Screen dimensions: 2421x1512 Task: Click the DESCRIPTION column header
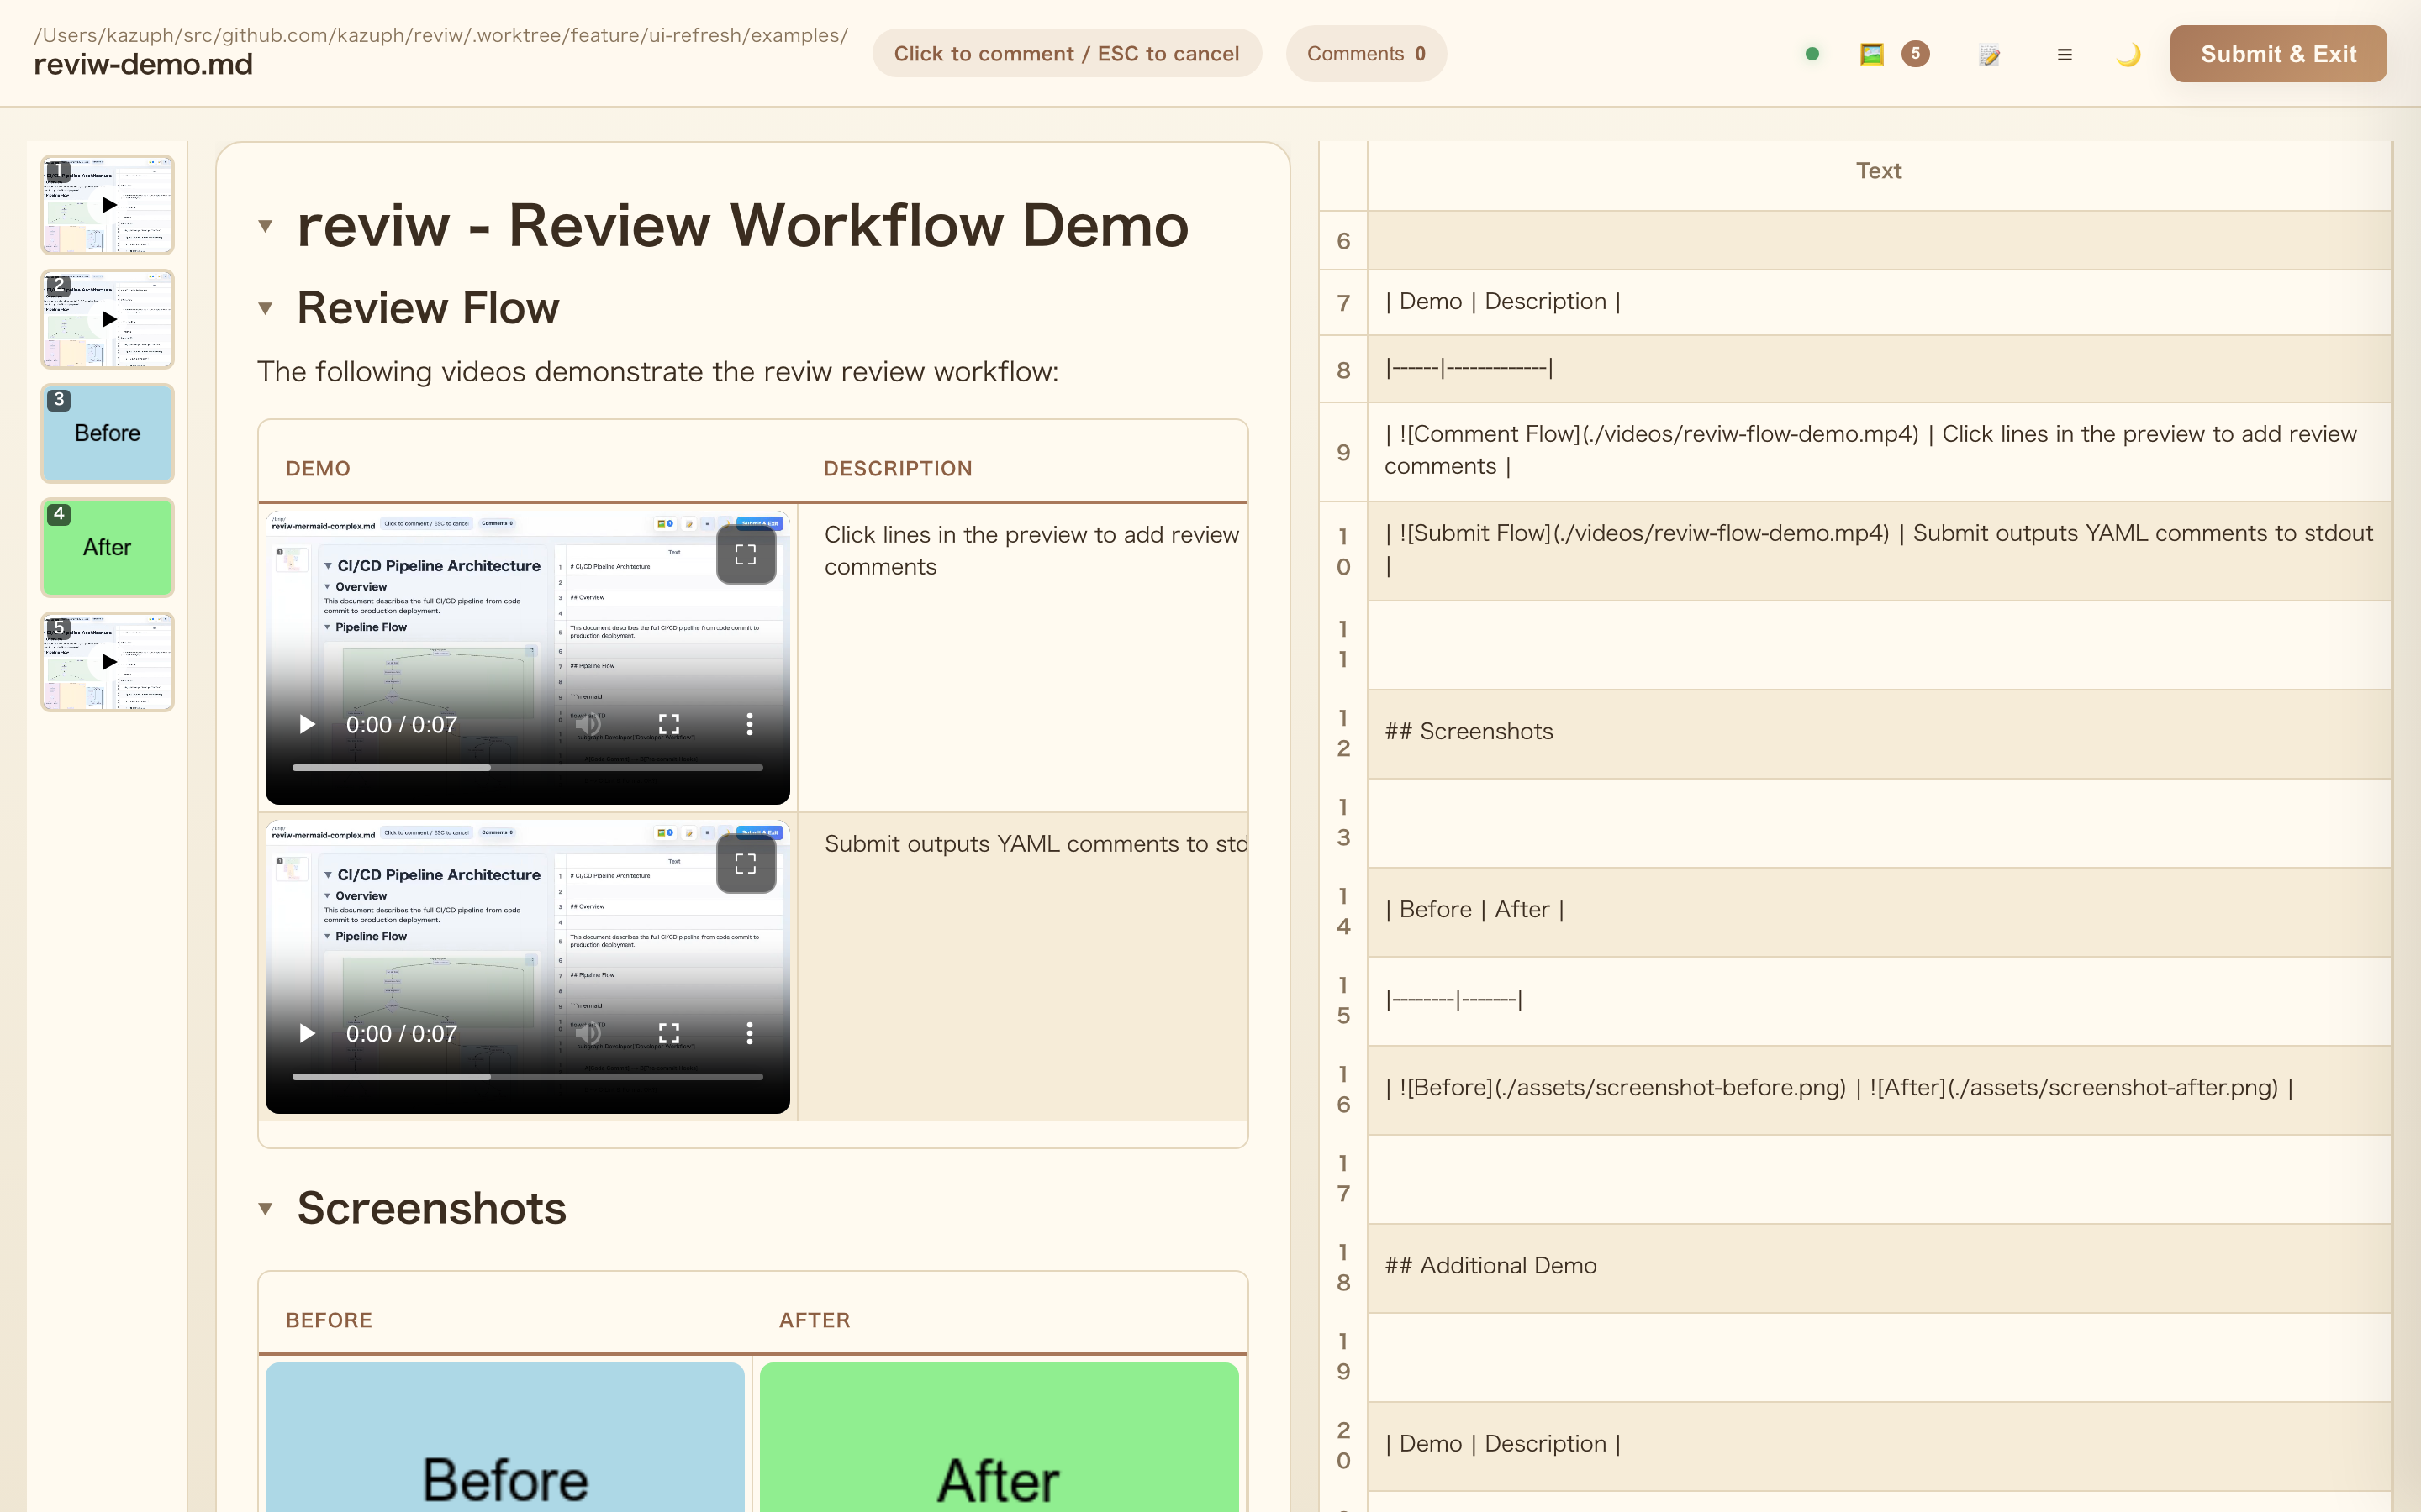pos(898,469)
